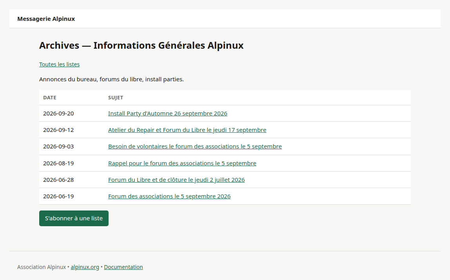This screenshot has width=450, height=280.
Task: Open Install Party d'Automne 26 septembre message
Action: (168, 113)
